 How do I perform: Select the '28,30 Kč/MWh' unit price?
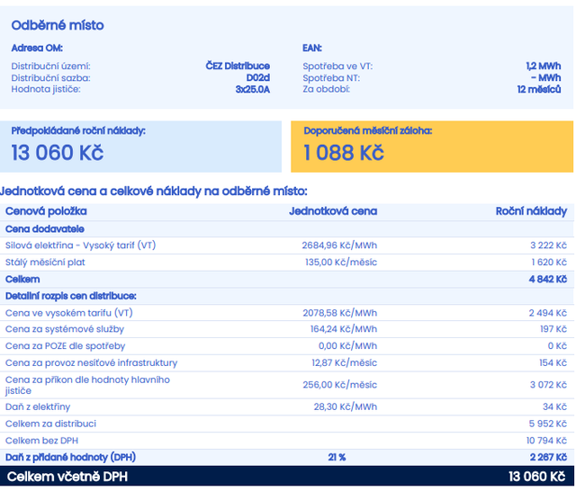tap(346, 407)
